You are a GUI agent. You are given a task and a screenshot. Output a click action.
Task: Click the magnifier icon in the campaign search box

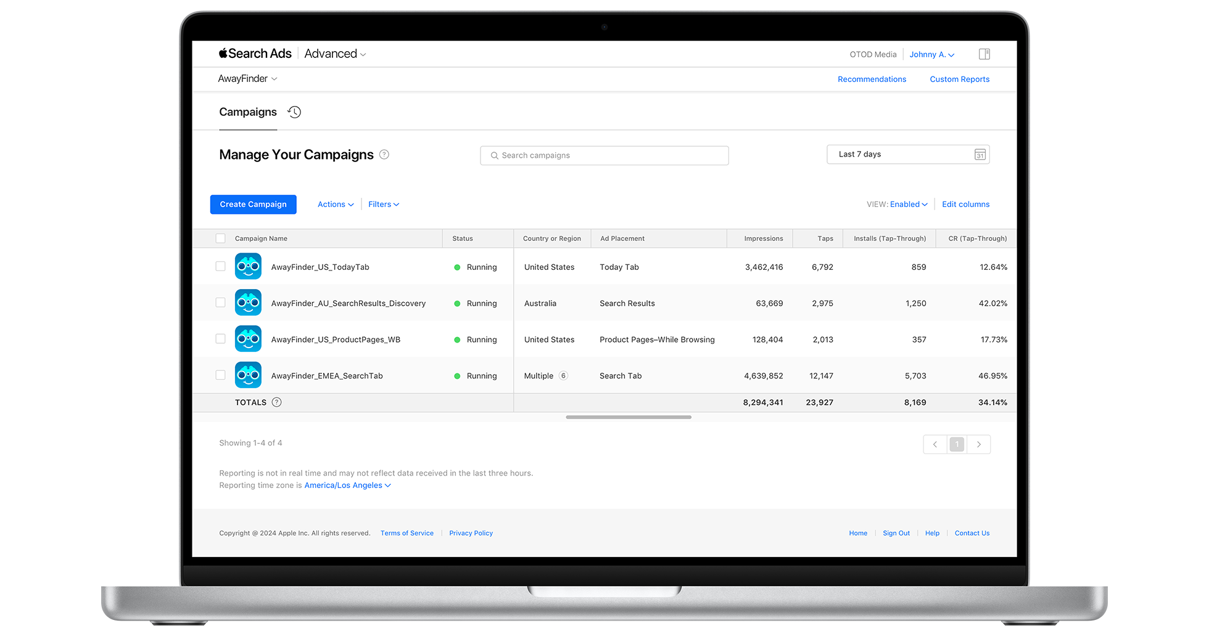[x=494, y=156]
